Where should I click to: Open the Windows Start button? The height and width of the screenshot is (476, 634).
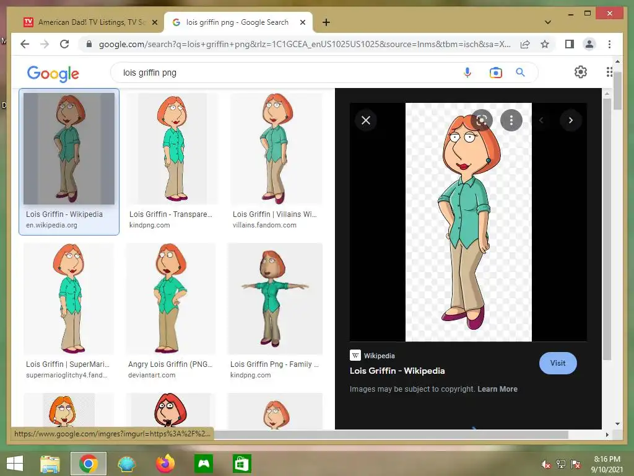[x=15, y=464]
